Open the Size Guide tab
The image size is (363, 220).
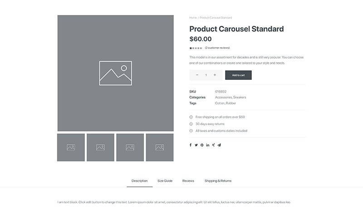pyautogui.click(x=165, y=181)
